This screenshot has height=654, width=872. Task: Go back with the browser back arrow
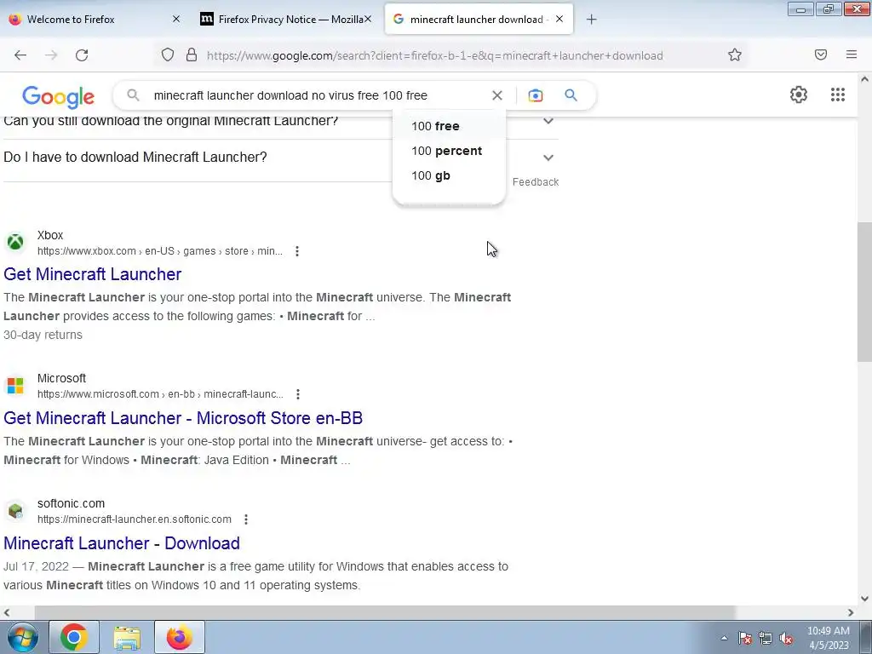click(20, 55)
